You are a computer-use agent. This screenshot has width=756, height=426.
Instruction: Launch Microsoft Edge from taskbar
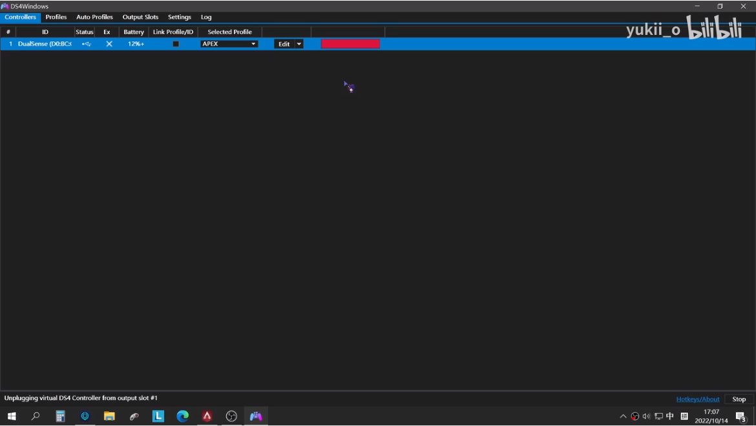tap(183, 416)
